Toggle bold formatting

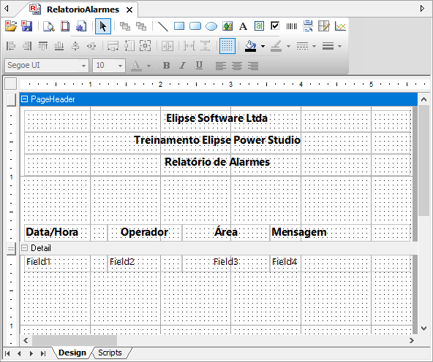pyautogui.click(x=167, y=66)
